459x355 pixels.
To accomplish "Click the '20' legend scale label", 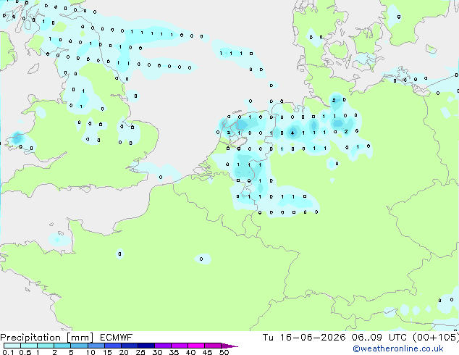I will (x=124, y=352).
